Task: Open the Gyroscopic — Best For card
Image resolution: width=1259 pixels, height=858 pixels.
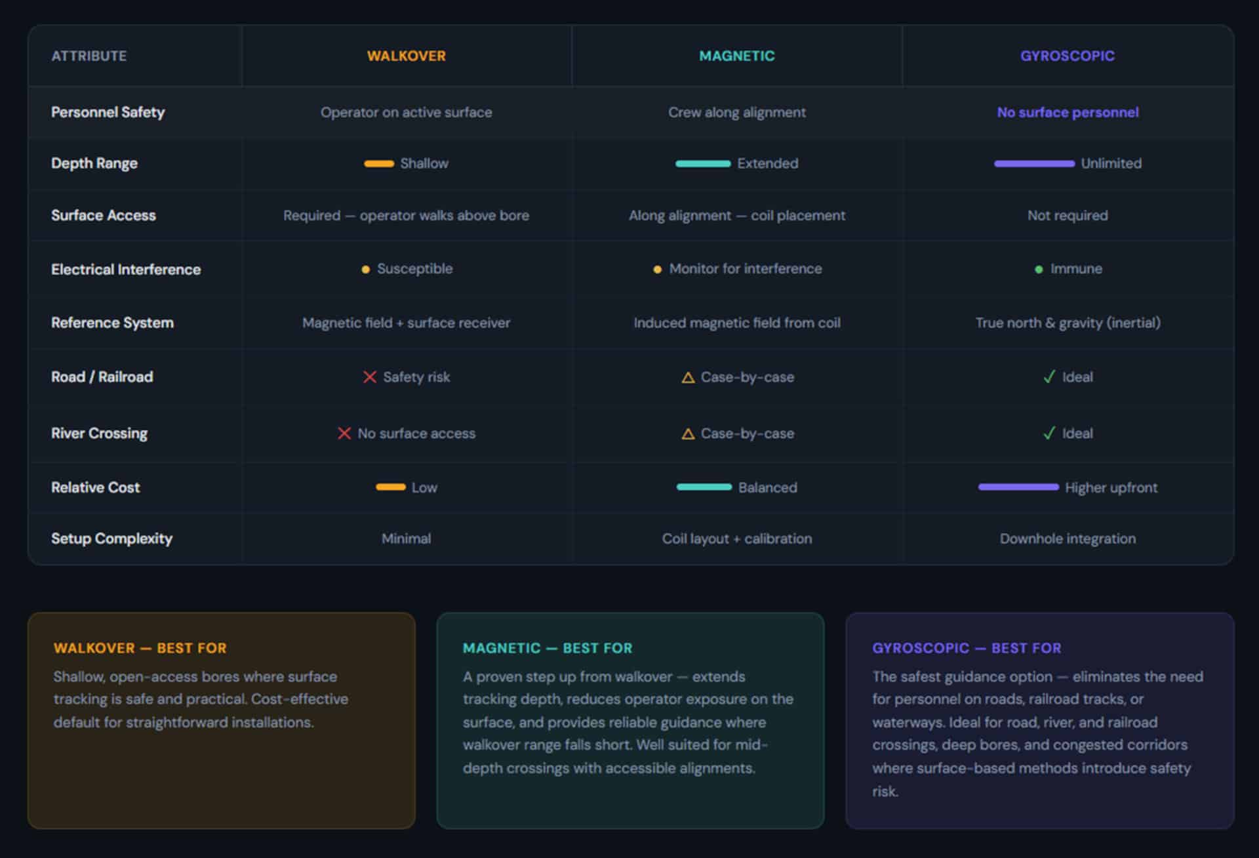Action: click(1039, 720)
